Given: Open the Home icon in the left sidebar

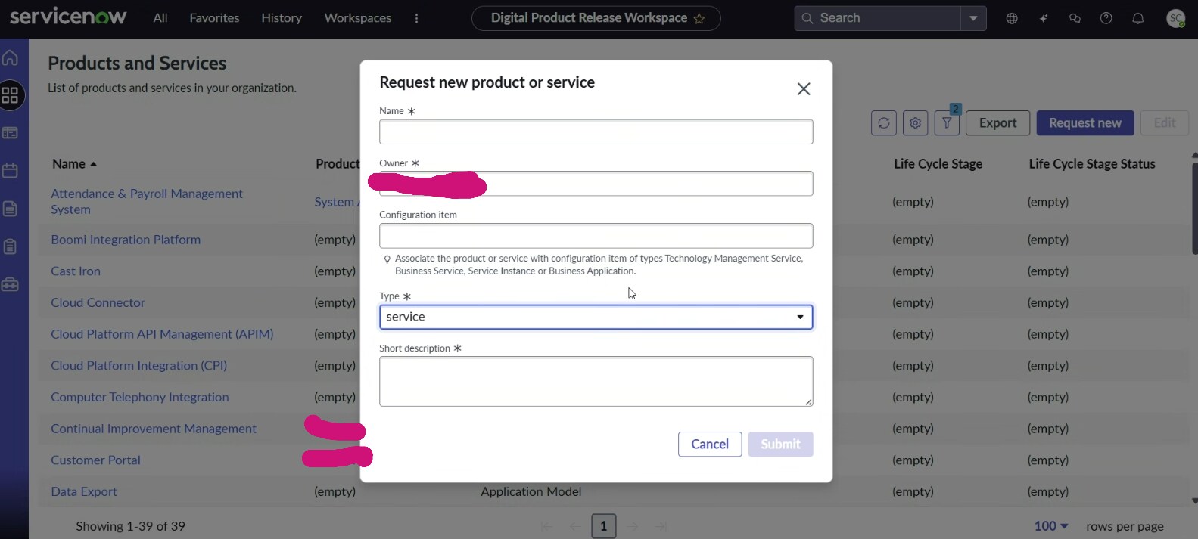Looking at the screenshot, I should (11, 57).
